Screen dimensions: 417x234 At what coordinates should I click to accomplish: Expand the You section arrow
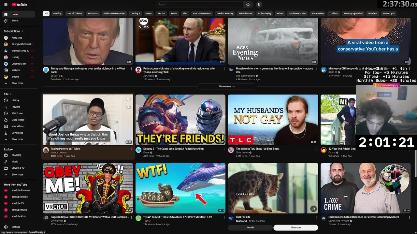pos(11,94)
